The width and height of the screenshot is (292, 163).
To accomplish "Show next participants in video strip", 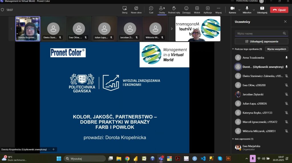I will 172,29.
